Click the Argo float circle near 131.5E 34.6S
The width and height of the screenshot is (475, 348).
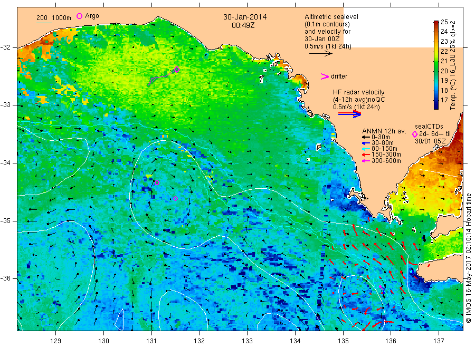point(175,198)
